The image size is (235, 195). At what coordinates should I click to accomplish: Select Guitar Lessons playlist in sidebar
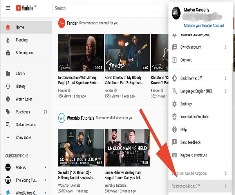click(26, 124)
